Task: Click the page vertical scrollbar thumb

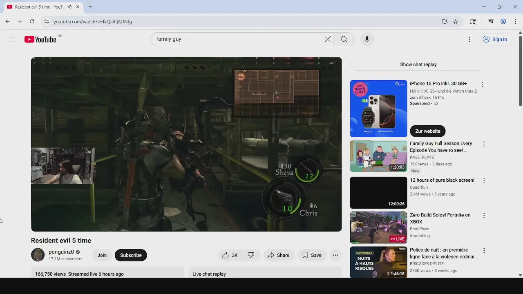Action: 520,71
